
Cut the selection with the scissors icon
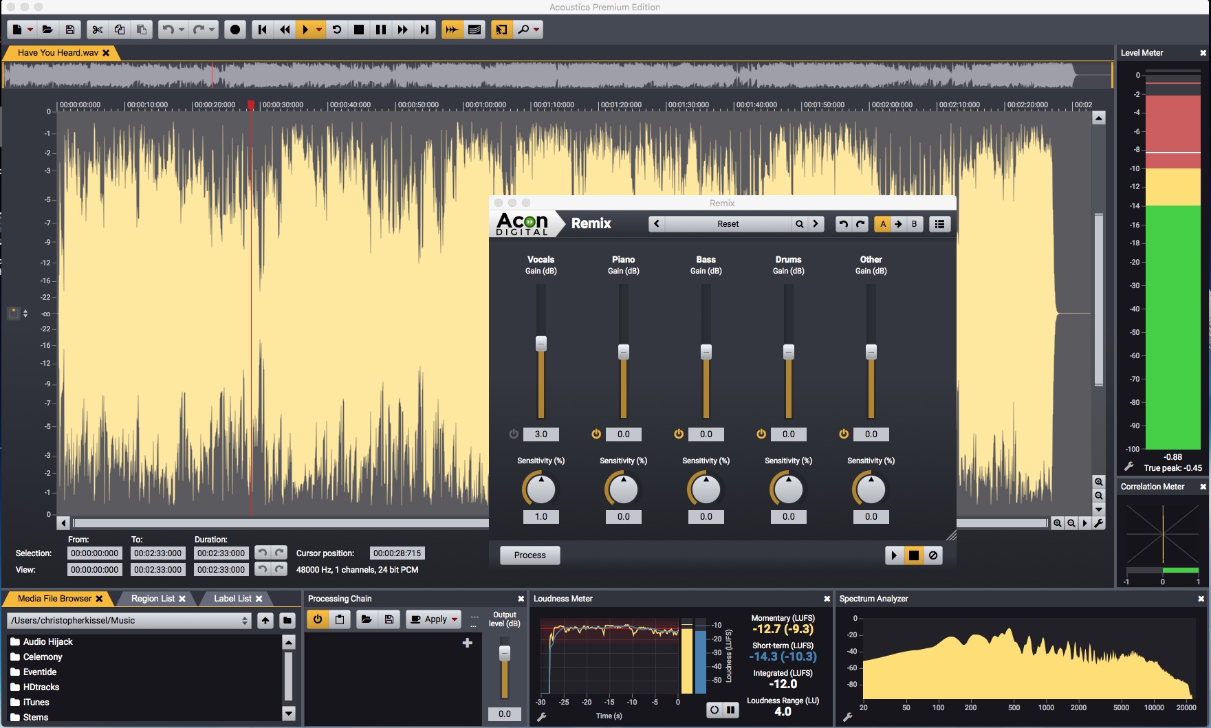click(98, 30)
